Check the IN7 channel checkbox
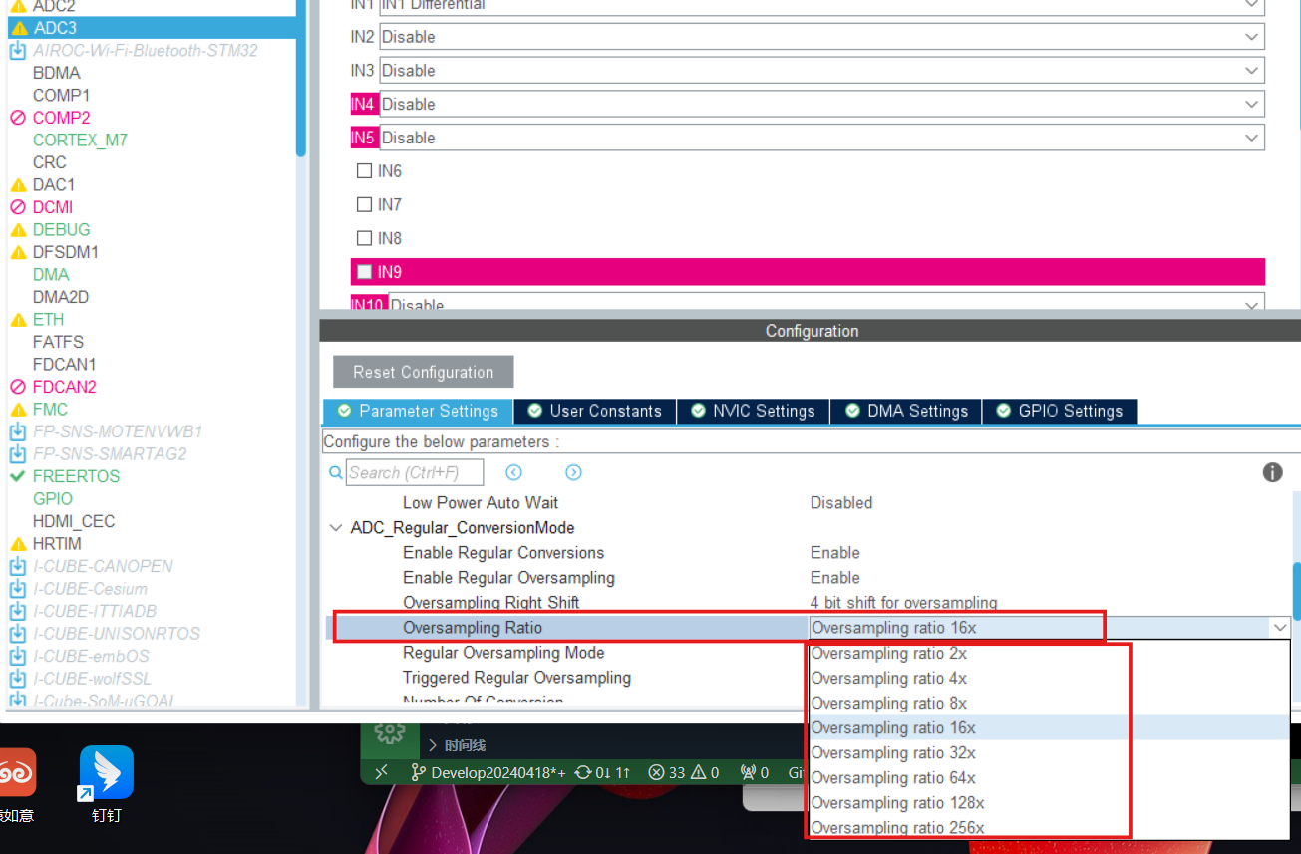 [364, 204]
